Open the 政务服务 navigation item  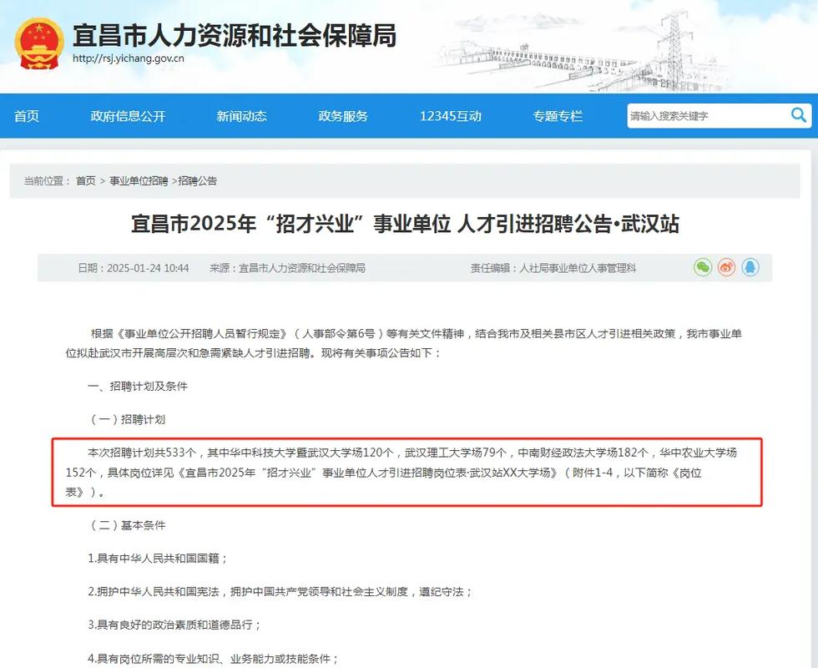pyautogui.click(x=341, y=116)
